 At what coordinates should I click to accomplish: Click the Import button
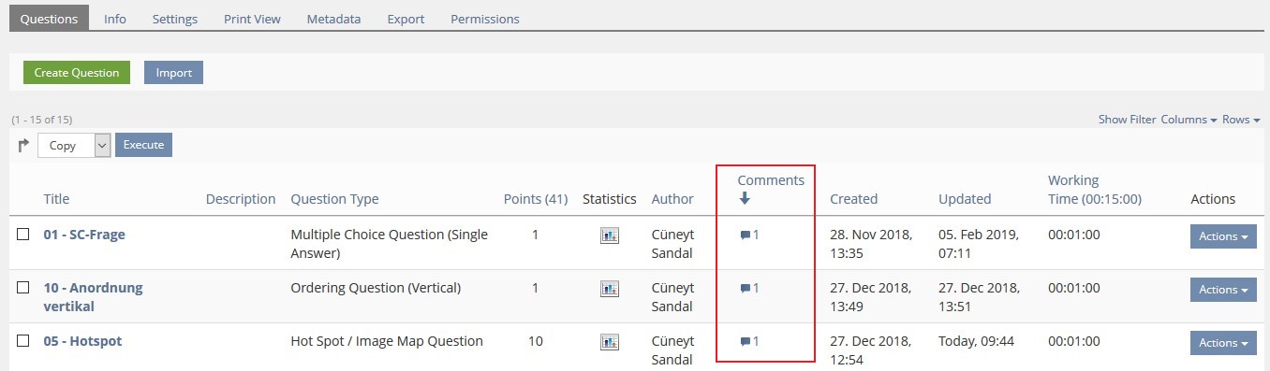coord(173,73)
